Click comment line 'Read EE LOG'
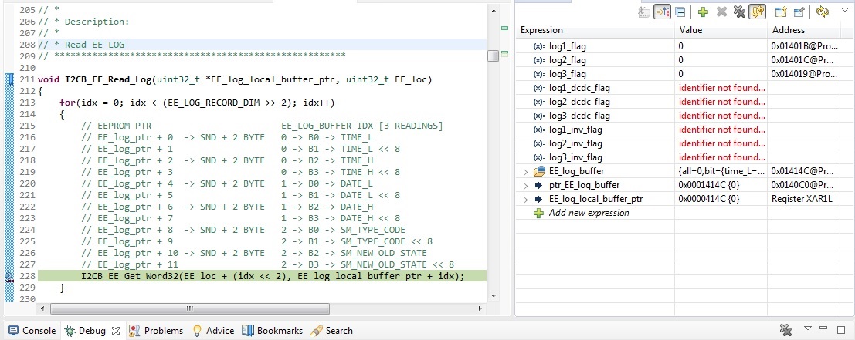 (94, 45)
